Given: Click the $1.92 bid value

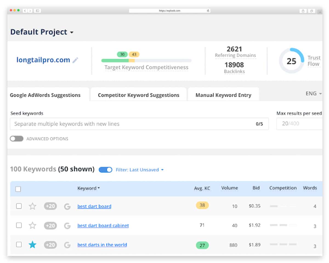Looking at the screenshot, I should pyautogui.click(x=255, y=225).
